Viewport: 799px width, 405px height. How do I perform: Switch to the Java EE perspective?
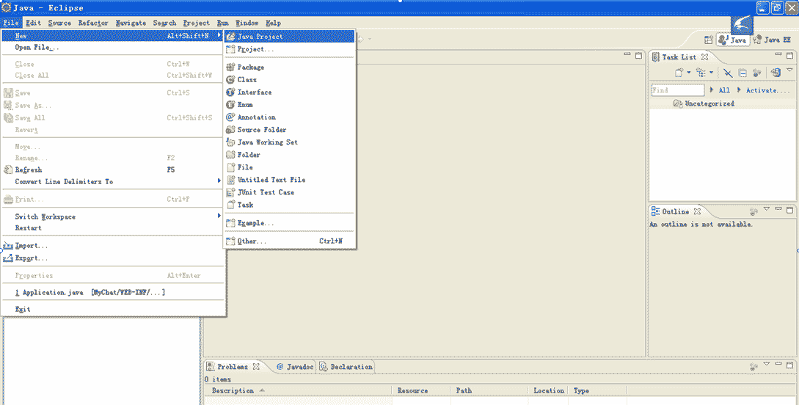(x=772, y=40)
